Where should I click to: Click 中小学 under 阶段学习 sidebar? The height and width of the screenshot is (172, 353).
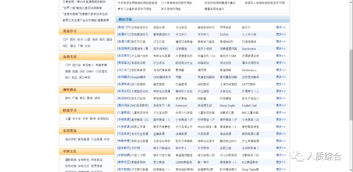pos(76,119)
